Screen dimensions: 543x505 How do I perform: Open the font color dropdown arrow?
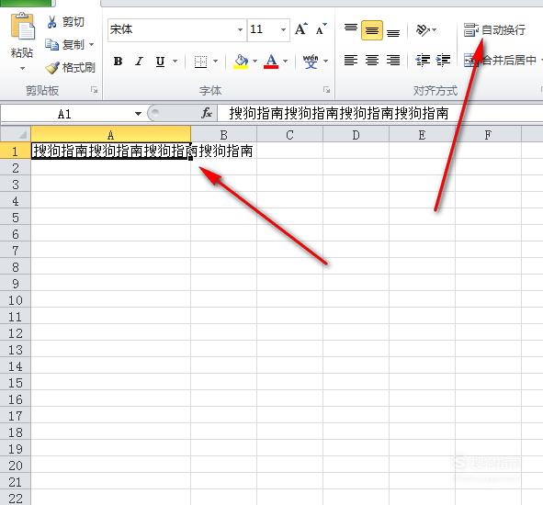(286, 62)
